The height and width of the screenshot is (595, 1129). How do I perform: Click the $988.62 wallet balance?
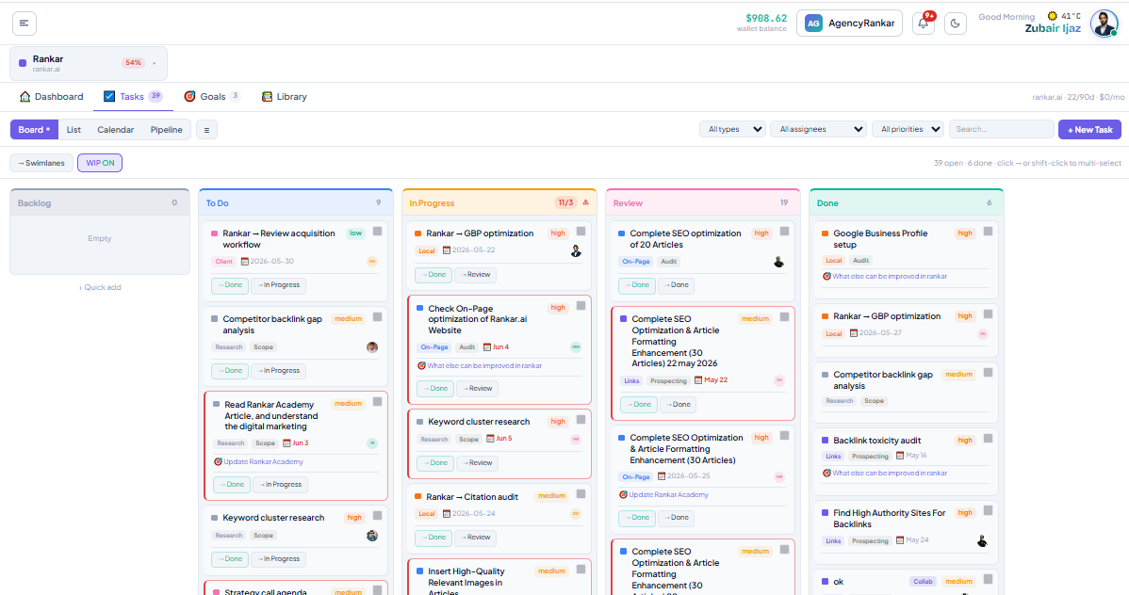point(766,18)
